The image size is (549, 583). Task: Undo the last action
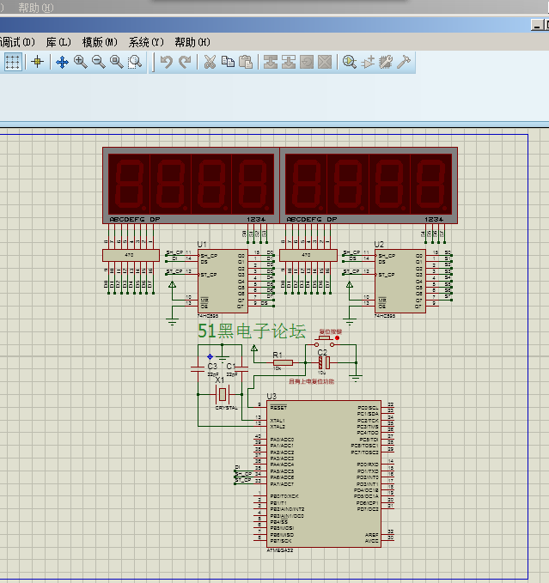167,62
